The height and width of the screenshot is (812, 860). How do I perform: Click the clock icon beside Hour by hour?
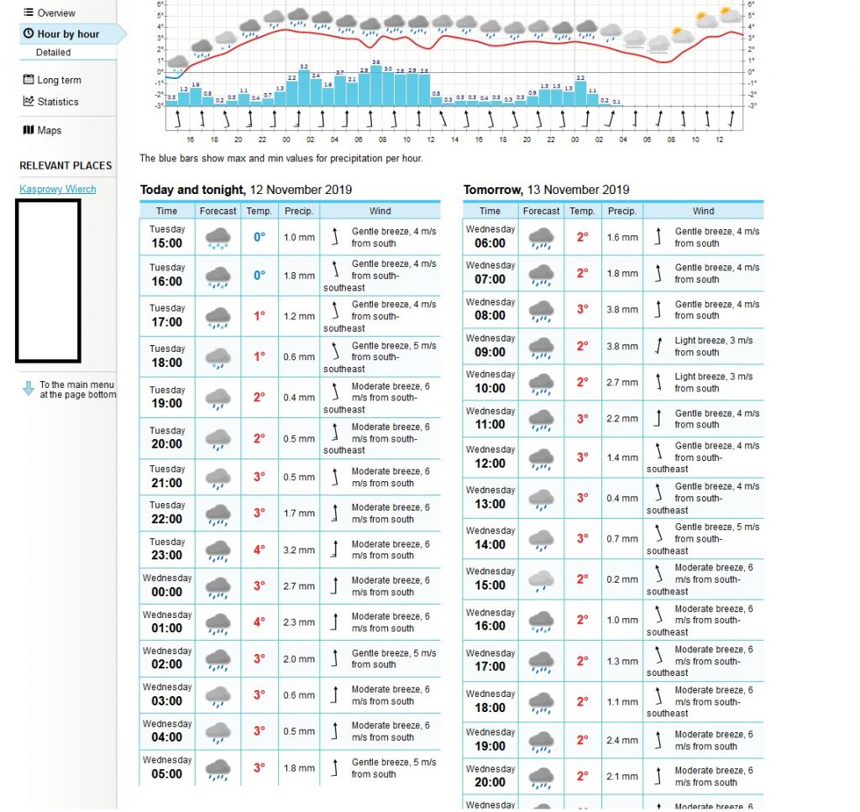coord(29,34)
